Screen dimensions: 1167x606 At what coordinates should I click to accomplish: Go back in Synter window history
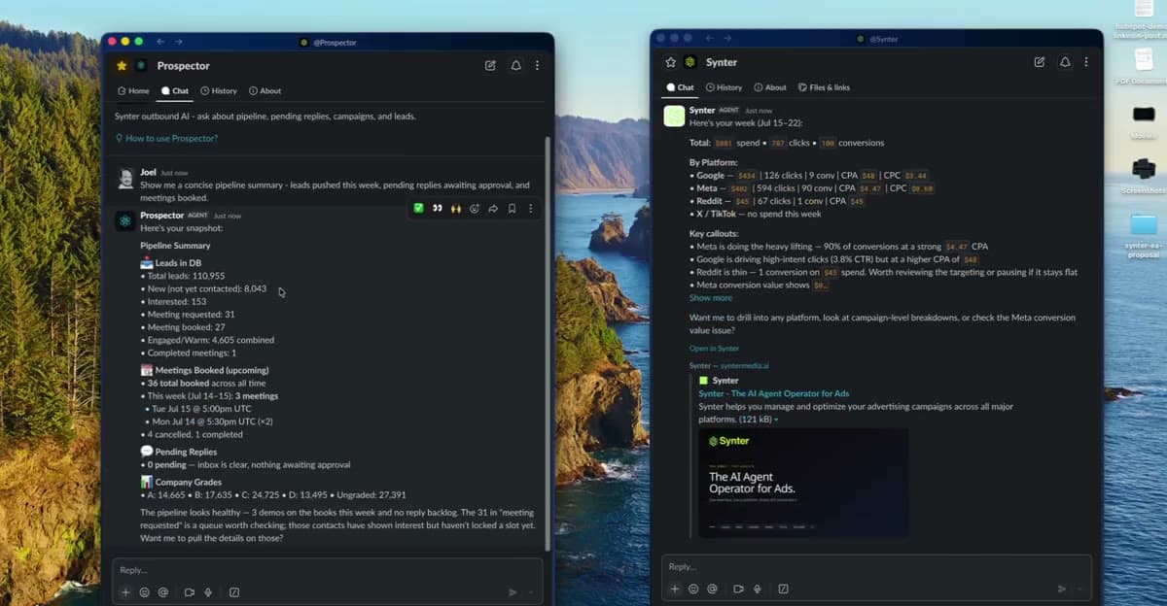pyautogui.click(x=710, y=38)
